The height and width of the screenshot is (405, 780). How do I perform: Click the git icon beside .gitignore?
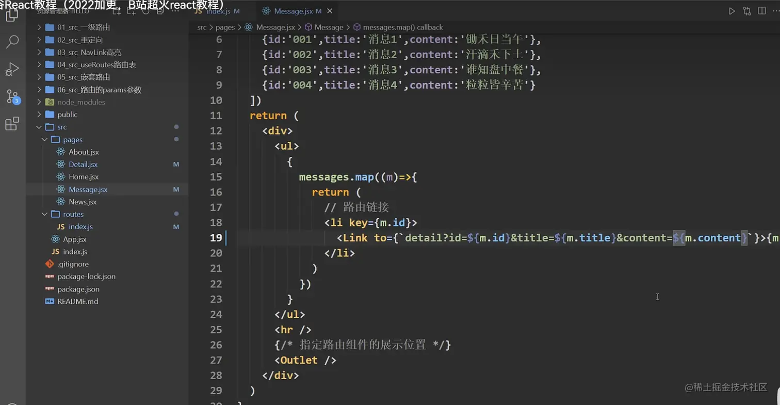50,264
